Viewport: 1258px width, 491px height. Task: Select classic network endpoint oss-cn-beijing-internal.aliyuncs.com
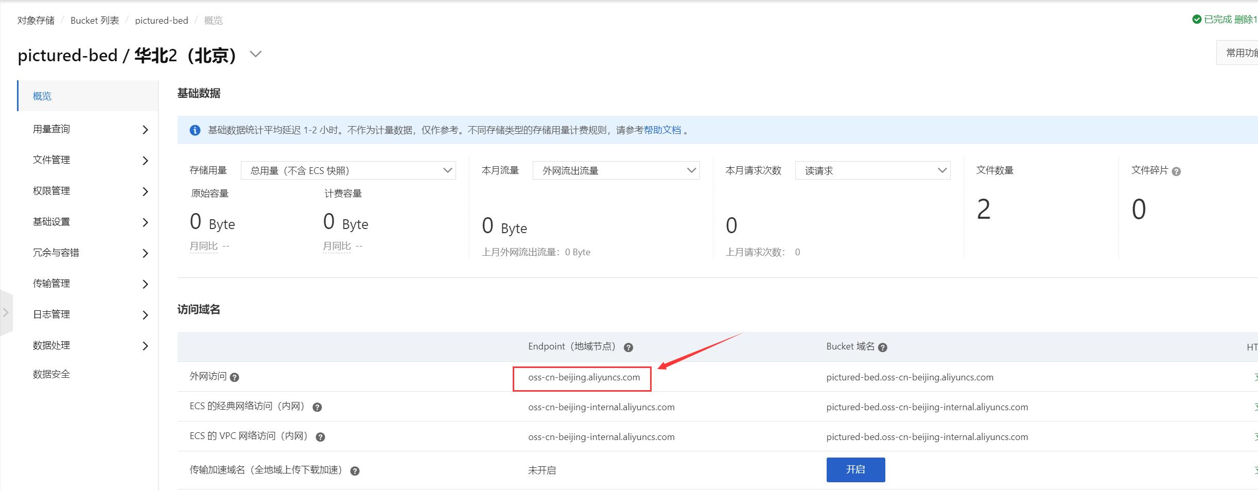tap(601, 407)
